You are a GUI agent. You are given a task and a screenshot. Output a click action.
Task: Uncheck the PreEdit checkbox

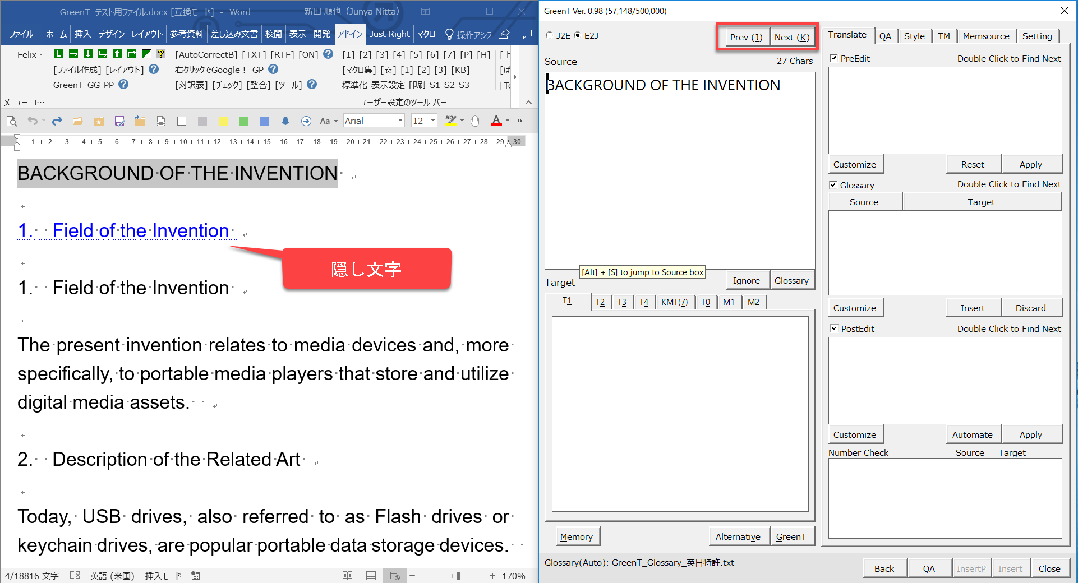[834, 58]
